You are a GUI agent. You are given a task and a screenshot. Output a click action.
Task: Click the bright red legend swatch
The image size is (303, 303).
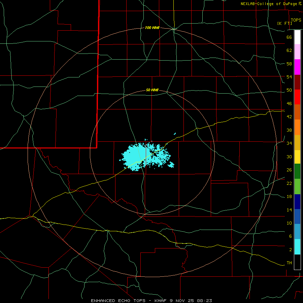click(297, 97)
